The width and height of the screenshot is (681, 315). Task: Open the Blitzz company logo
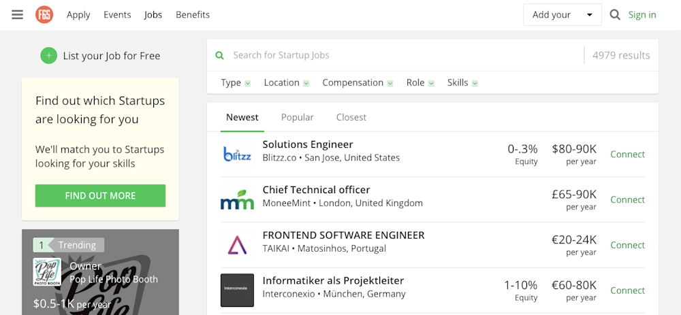coord(237,154)
